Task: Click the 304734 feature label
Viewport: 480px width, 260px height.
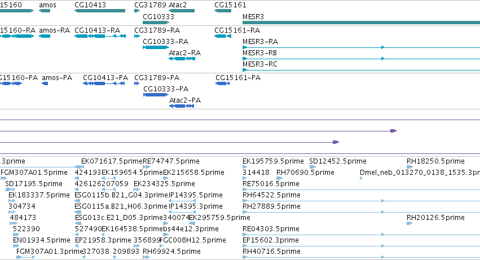Action: tap(22, 206)
